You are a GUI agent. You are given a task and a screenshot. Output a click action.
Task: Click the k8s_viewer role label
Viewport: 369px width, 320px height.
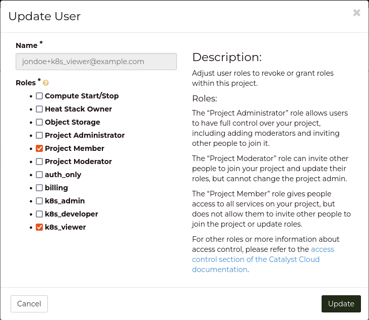pyautogui.click(x=66, y=227)
